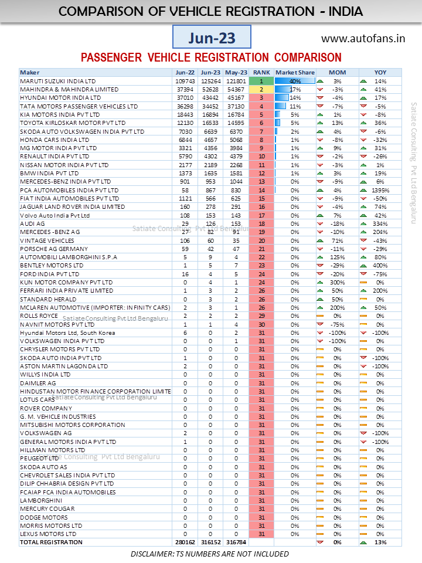Click the MOM column header
422x563 pixels.
point(338,73)
